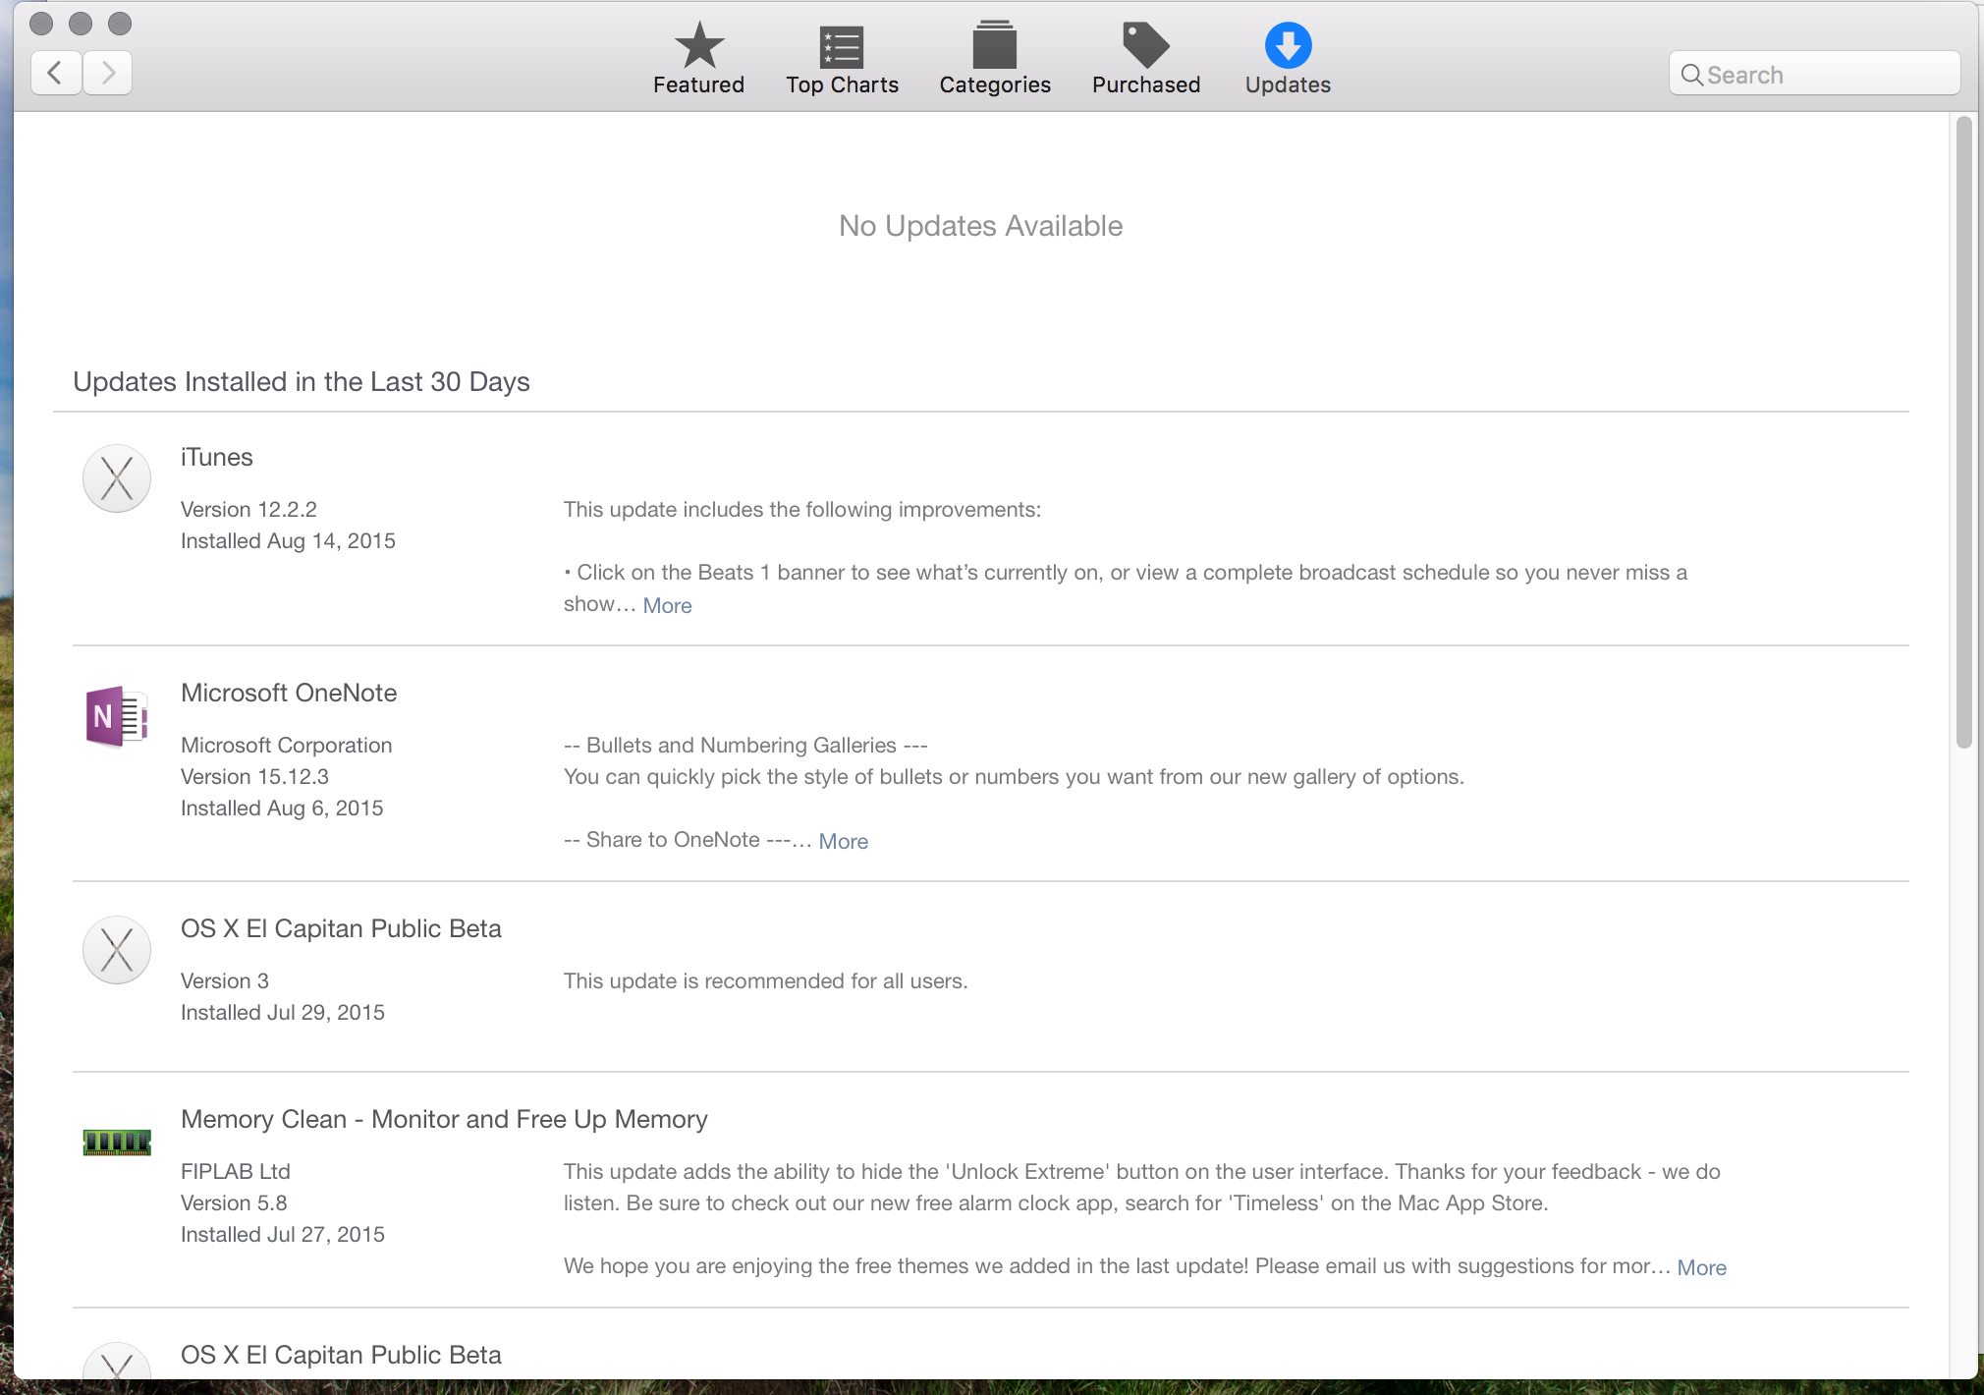Viewport: 1984px width, 1395px height.
Task: Click 'Installed Aug 6, 2015' text
Action: 282,808
